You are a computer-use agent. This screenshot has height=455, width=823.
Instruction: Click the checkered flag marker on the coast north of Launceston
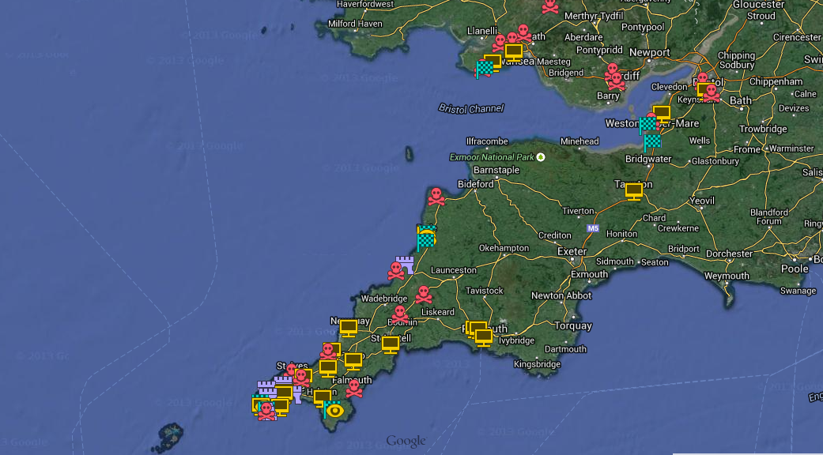click(425, 243)
